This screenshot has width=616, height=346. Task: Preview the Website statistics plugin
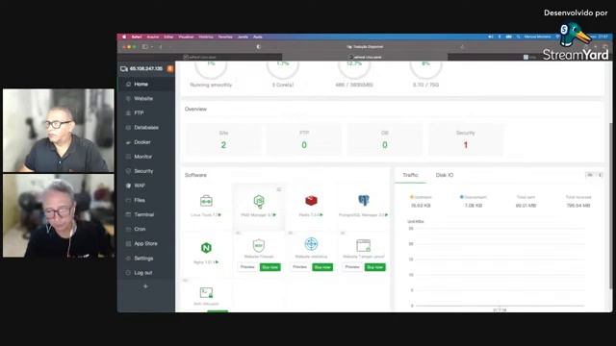pyautogui.click(x=299, y=267)
